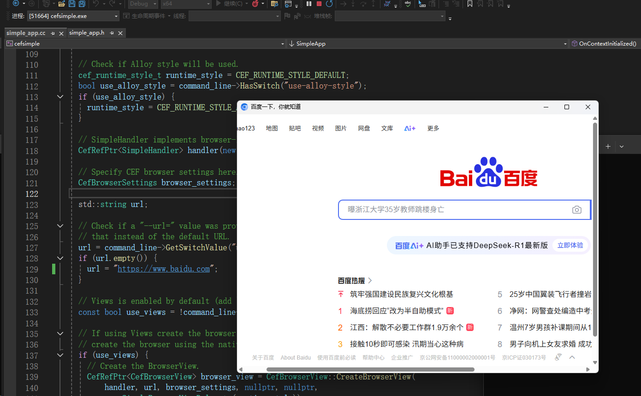This screenshot has height=396, width=641.
Task: Collapse code block at line 113
Action: coord(60,97)
